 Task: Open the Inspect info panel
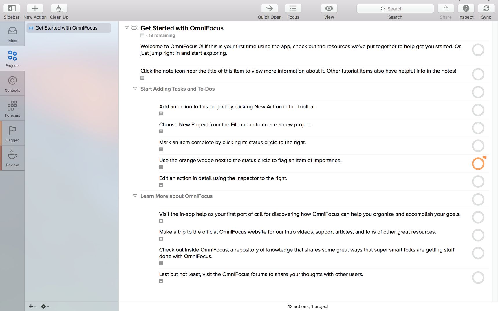pos(466,8)
